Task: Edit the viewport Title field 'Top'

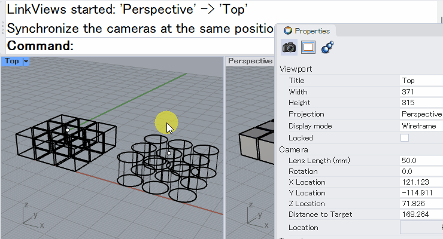Action: tap(421, 81)
